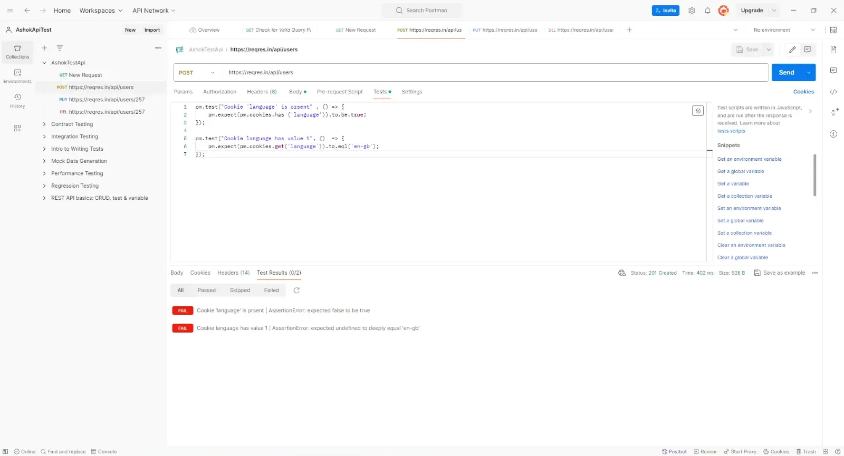Open the No environment selector
844x456 pixels.
pos(784,30)
